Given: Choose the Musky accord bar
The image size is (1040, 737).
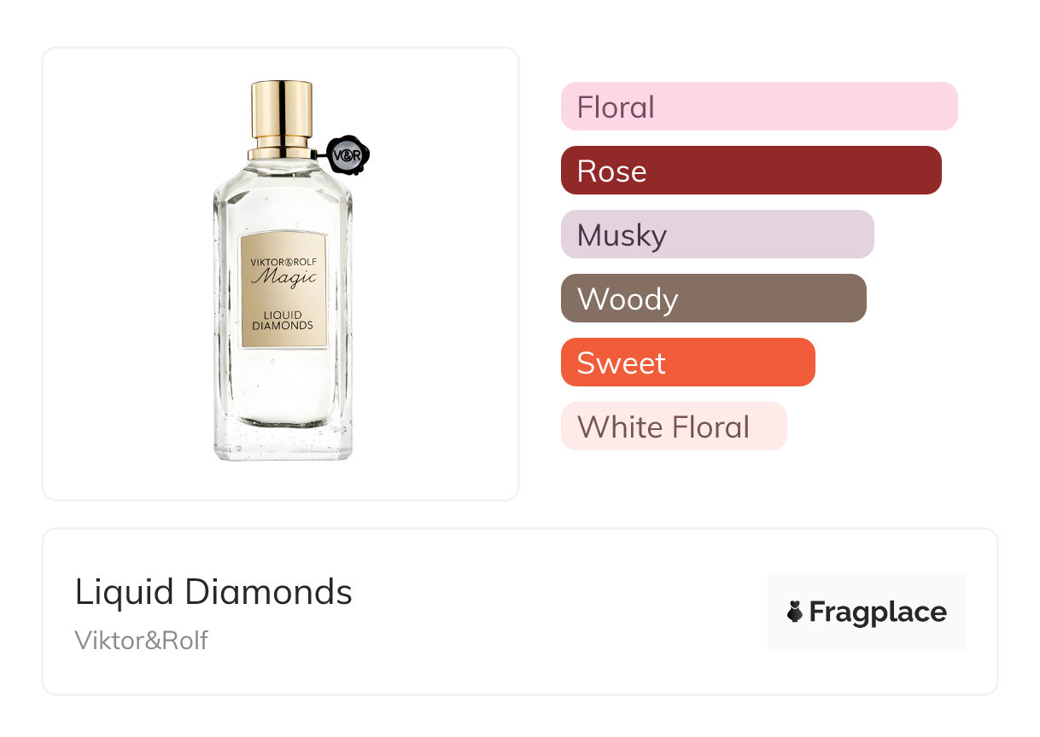Looking at the screenshot, I should click(x=716, y=235).
